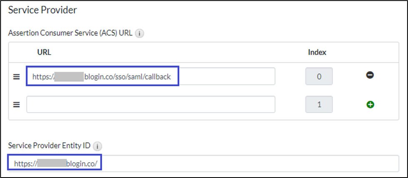The width and height of the screenshot is (408, 178).
Task: Click the Assertion Consumer Service (ACS) URL label
Action: [x=71, y=33]
